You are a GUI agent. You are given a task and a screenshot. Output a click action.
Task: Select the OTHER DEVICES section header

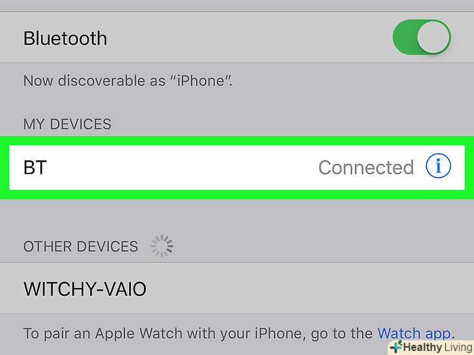pyautogui.click(x=81, y=246)
